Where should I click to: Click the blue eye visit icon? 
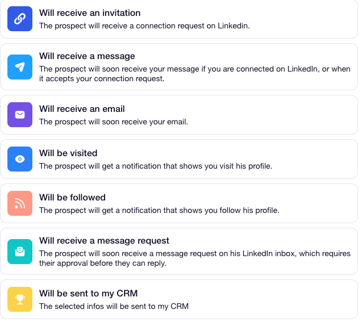pos(20,159)
